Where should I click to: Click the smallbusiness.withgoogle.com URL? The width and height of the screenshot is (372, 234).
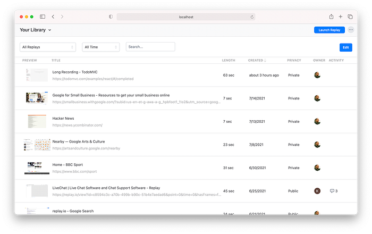point(137,102)
